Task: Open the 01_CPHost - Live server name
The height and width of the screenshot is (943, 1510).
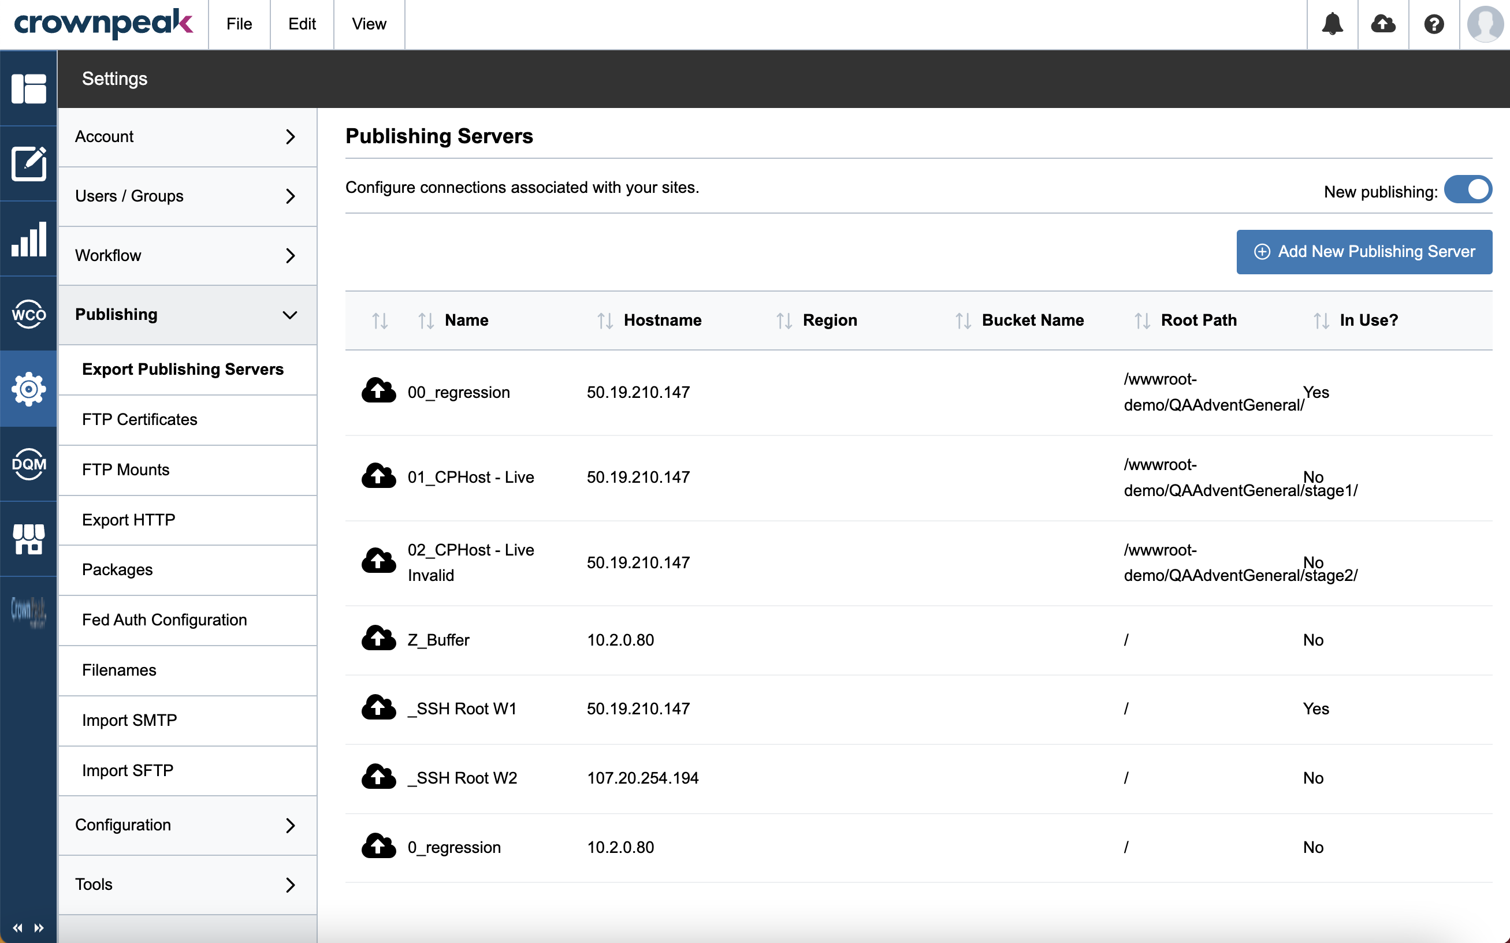Action: click(x=471, y=477)
